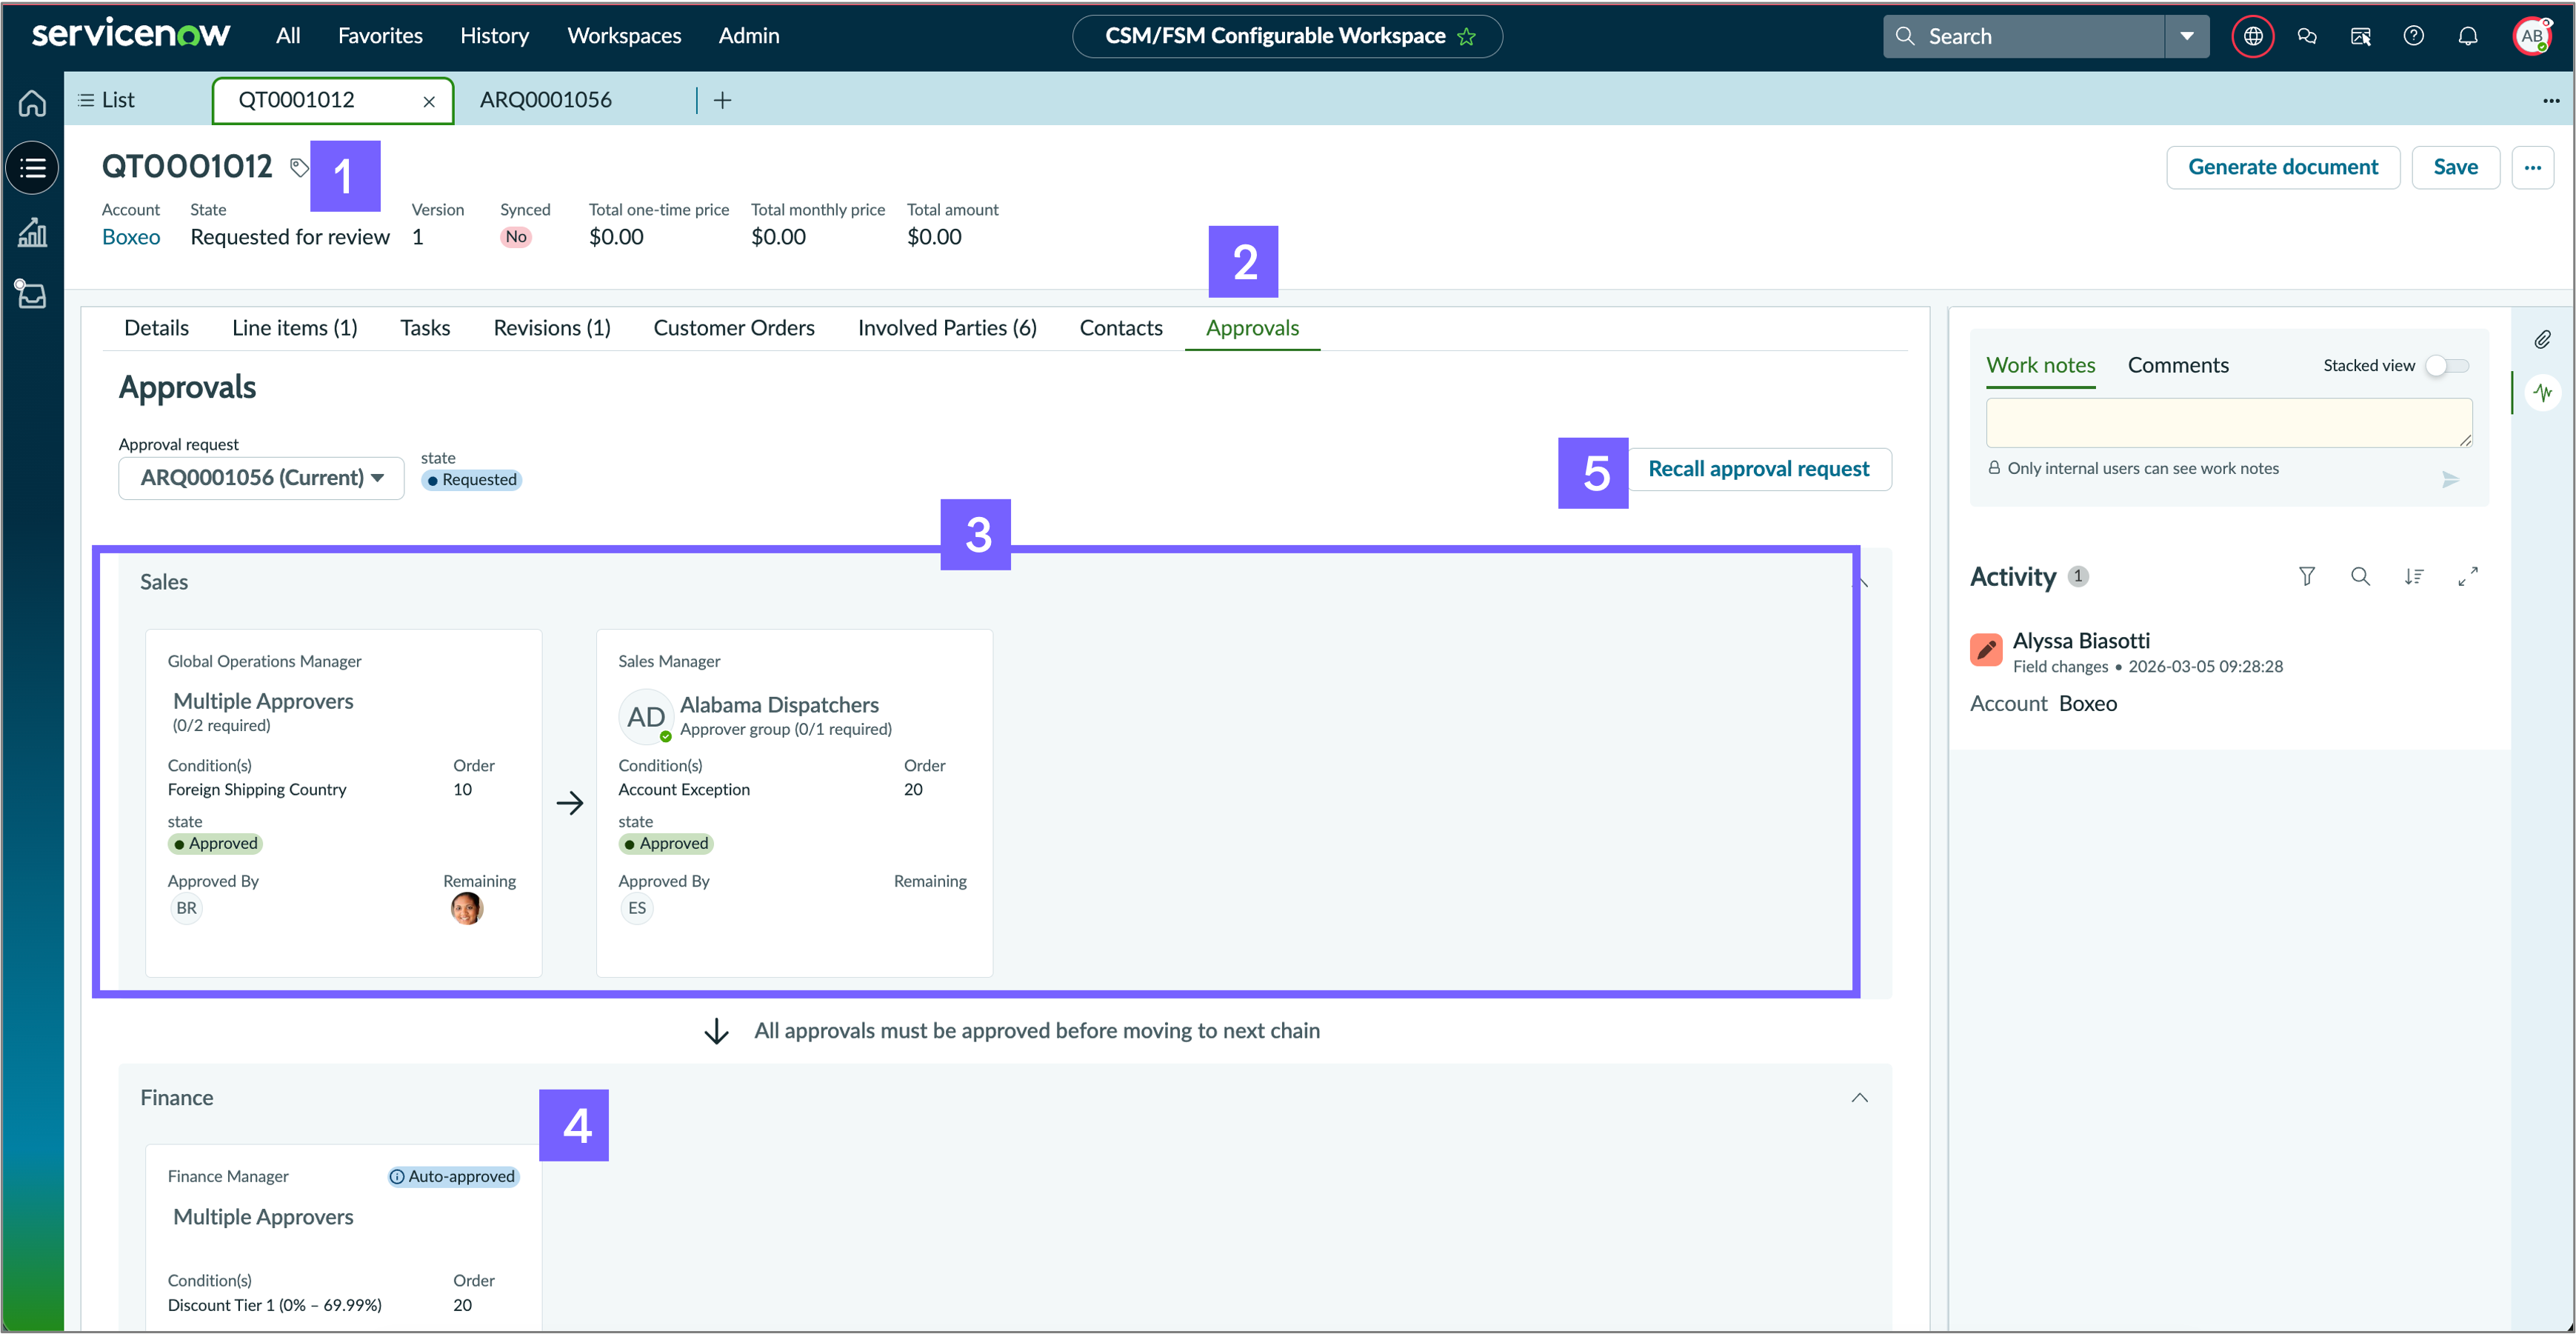Screen dimensions: 2576x1334
Task: Click the Activity count badge 1
Action: [2078, 576]
